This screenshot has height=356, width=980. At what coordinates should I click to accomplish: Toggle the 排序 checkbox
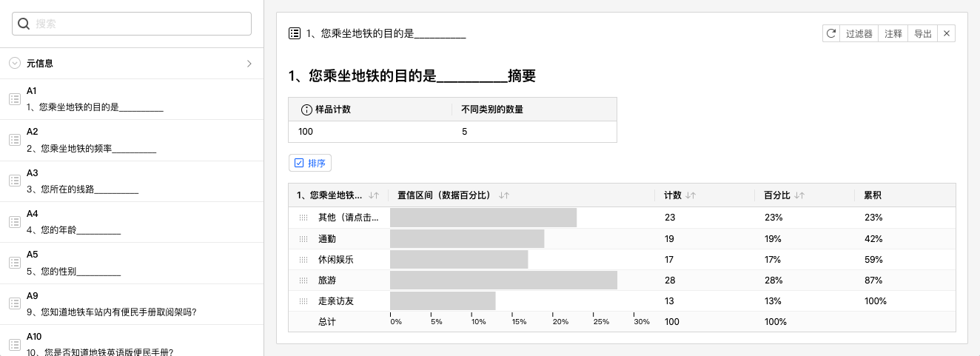(x=300, y=163)
